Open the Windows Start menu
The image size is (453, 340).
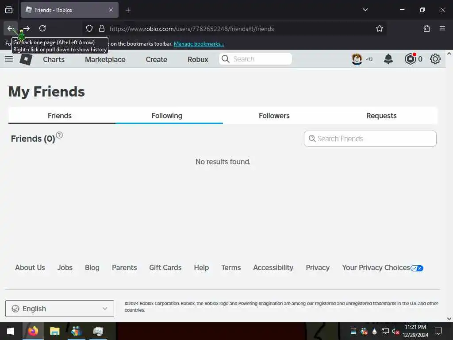(x=11, y=331)
